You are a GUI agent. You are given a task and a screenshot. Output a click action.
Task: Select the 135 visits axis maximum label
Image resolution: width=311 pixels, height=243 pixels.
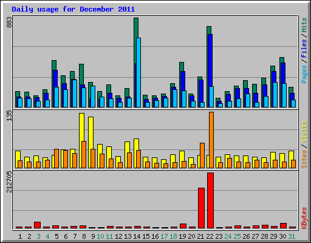9,116
